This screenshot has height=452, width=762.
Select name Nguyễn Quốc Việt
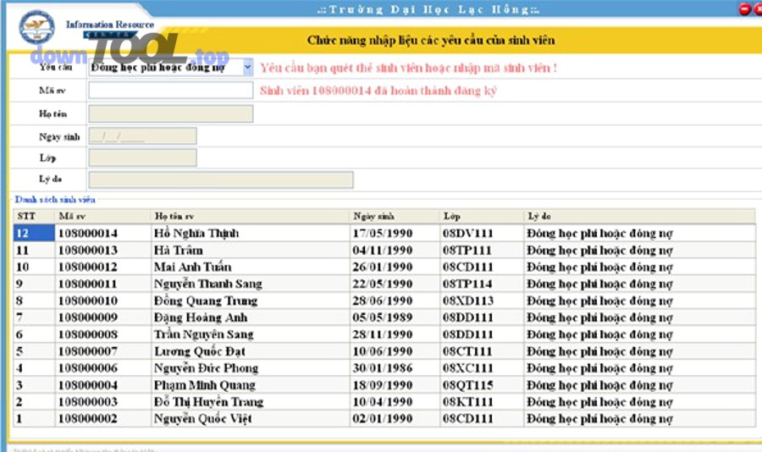pos(203,418)
